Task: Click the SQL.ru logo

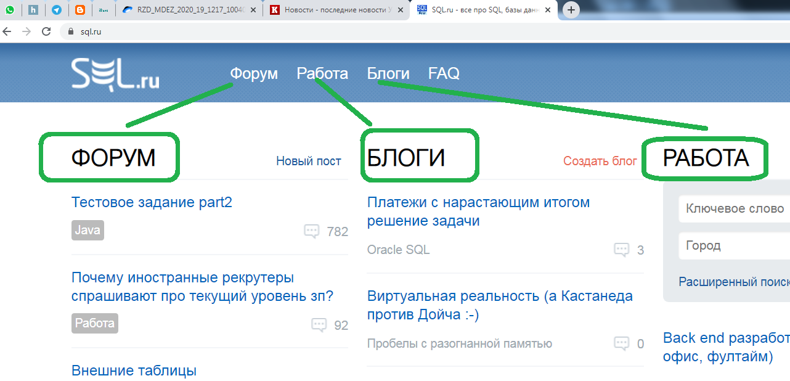Action: (115, 74)
